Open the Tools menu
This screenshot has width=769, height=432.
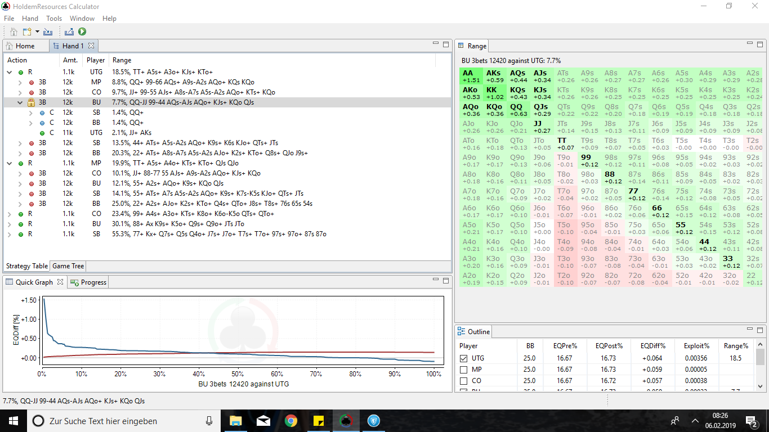(x=54, y=19)
